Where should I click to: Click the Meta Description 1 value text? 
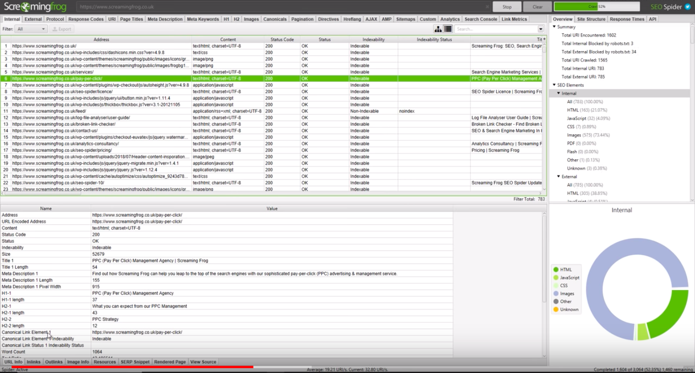pyautogui.click(x=245, y=274)
